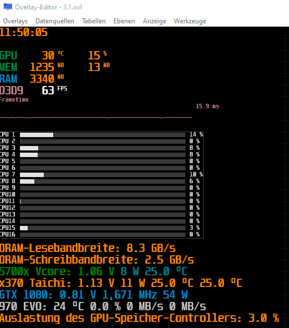Select the MEM 1235 MB reading
289x328 pixels.
click(x=47, y=67)
